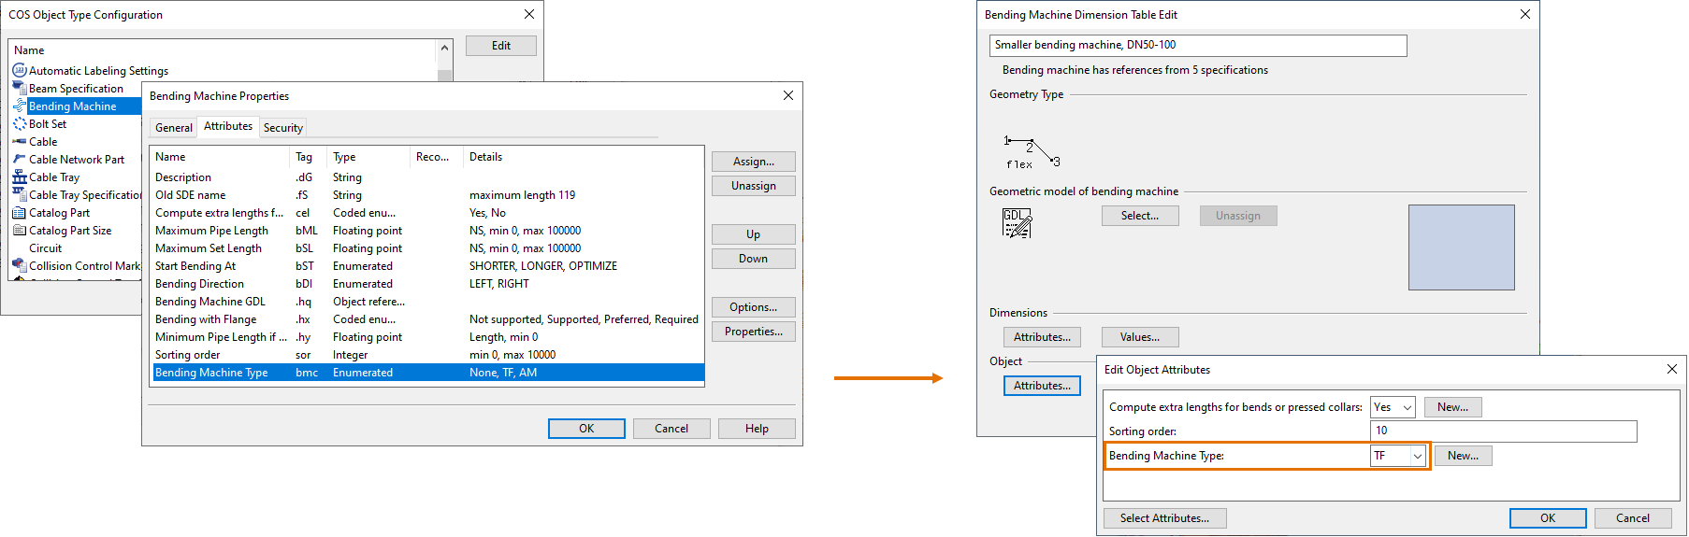The image size is (1689, 537).
Task: Click the Select Attributes... button
Action: (1164, 518)
